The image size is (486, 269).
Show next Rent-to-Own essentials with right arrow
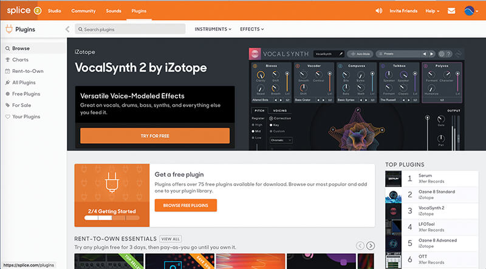coord(371,246)
